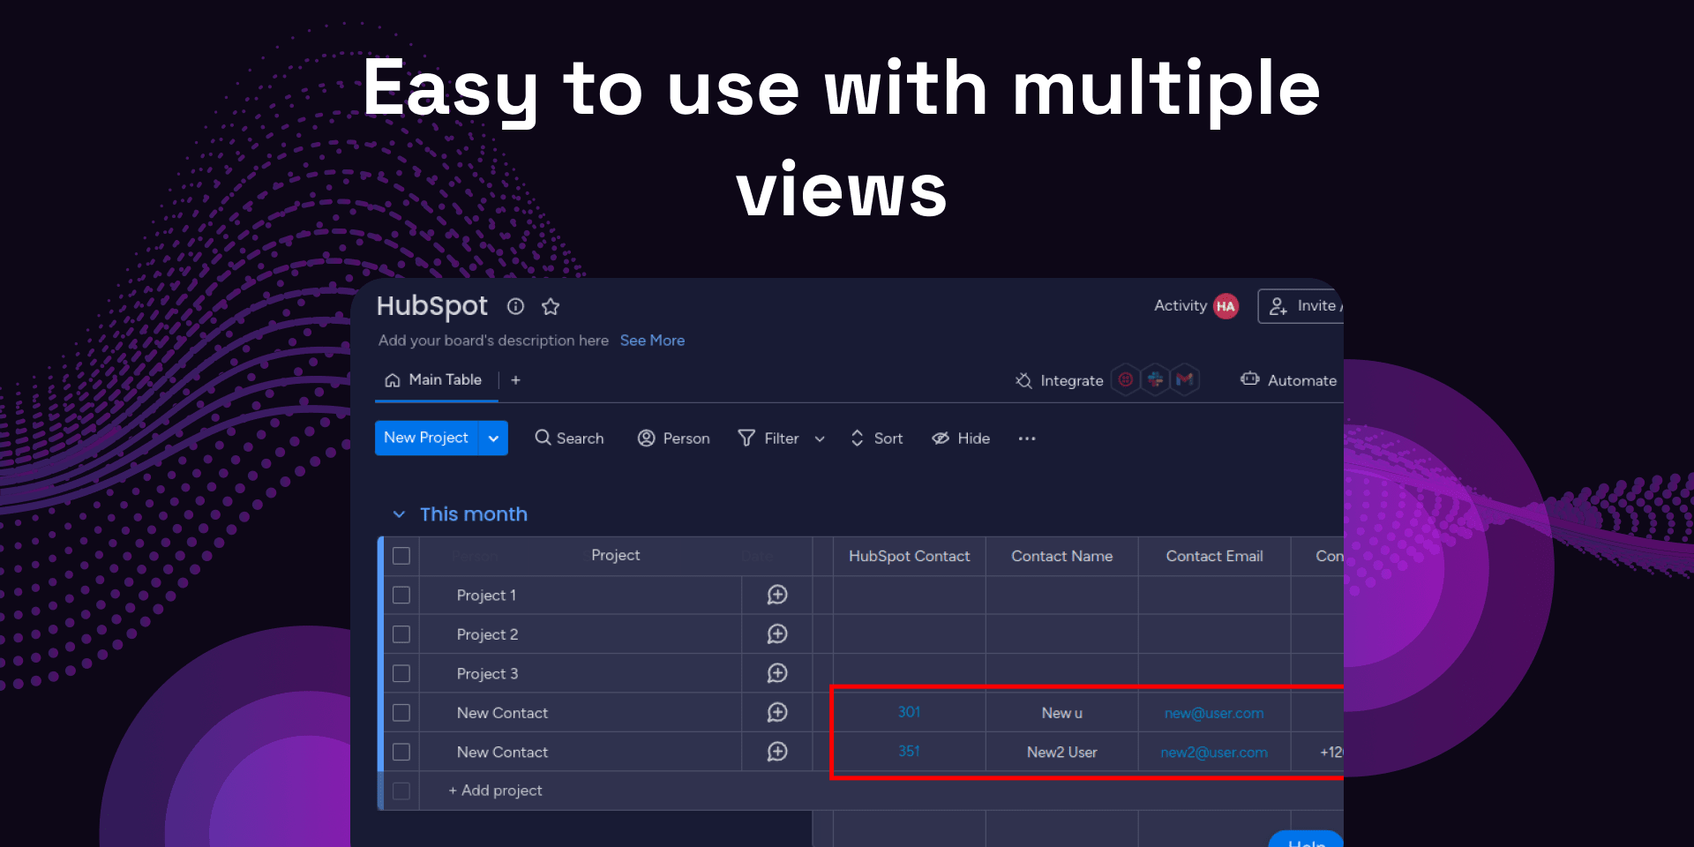This screenshot has height=847, width=1694.
Task: Click the board info icon next to HubSpot
Action: click(x=515, y=306)
